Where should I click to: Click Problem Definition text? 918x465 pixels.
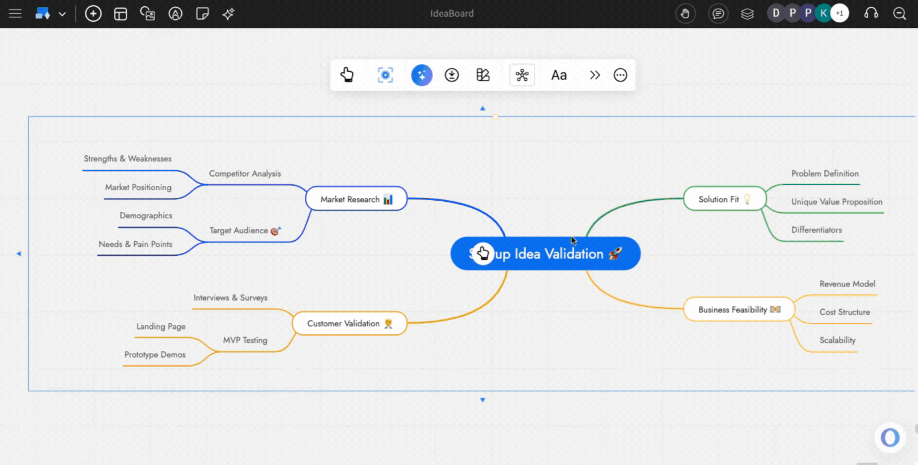[825, 174]
